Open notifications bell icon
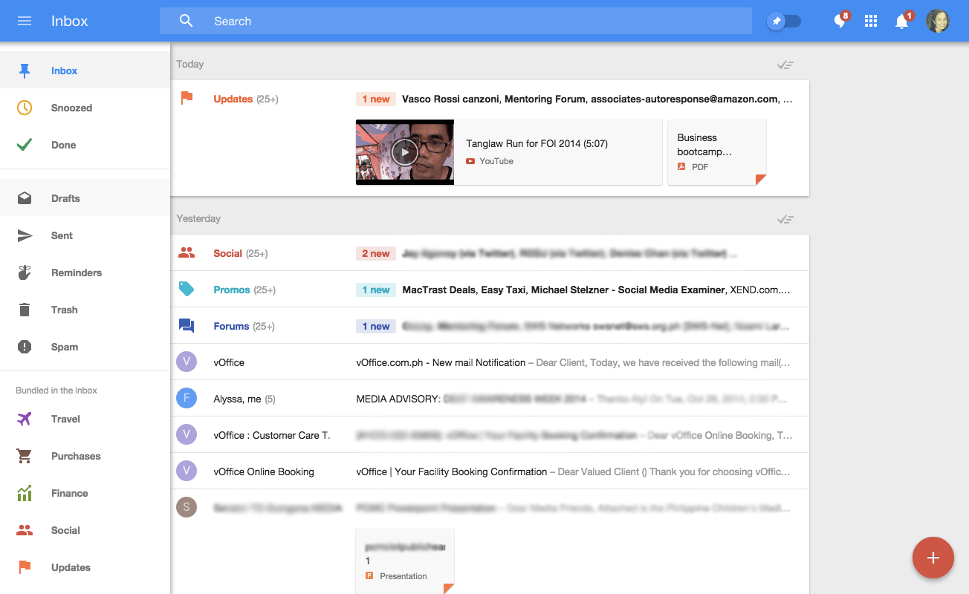The height and width of the screenshot is (594, 969). pyautogui.click(x=902, y=21)
